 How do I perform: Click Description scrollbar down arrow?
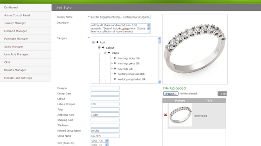(x=149, y=28)
